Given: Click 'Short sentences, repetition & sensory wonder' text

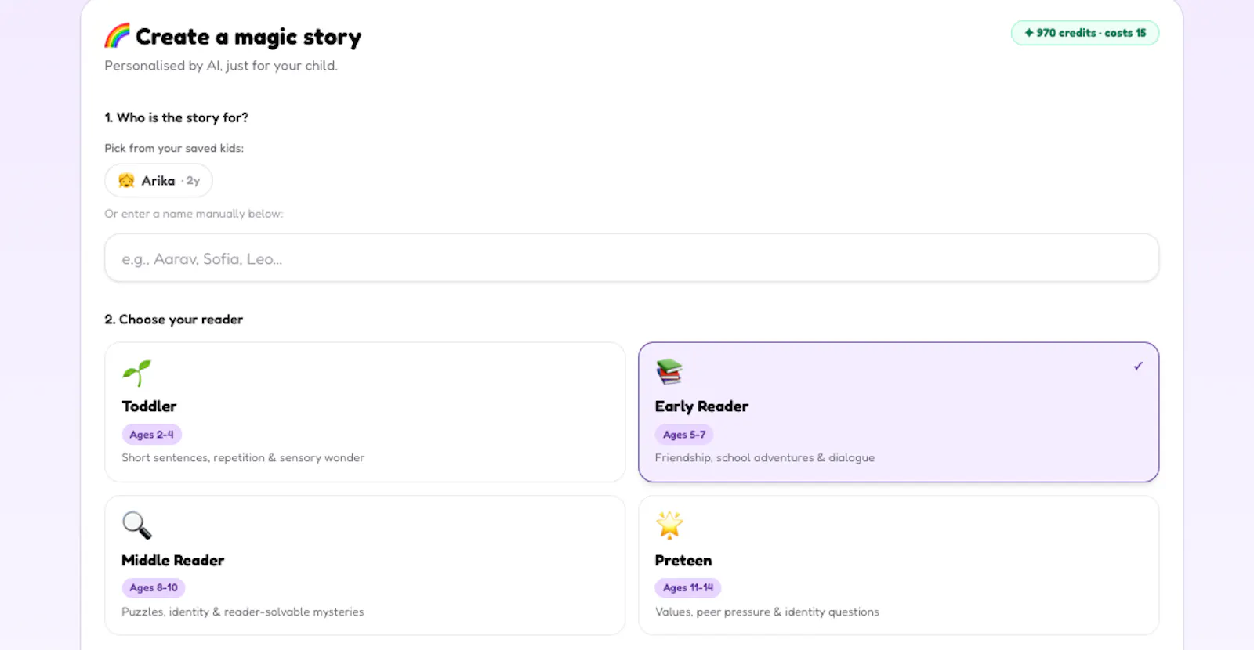Looking at the screenshot, I should tap(243, 458).
